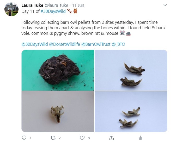The height and width of the screenshot is (143, 171).
Task: Retweet this tweet using the retweet icon
Action: [53, 138]
